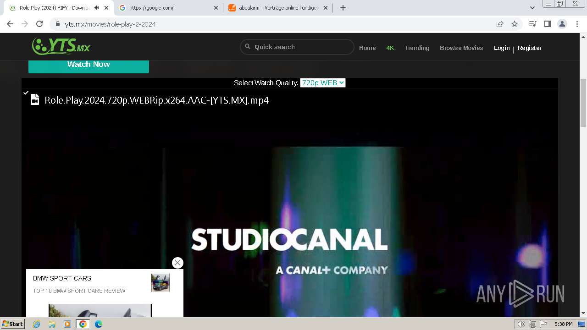587x330 pixels.
Task: Click the Role.Play.2024 mp4 file name
Action: click(156, 100)
